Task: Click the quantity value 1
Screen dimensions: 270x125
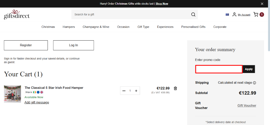Action: pyautogui.click(x=130, y=91)
